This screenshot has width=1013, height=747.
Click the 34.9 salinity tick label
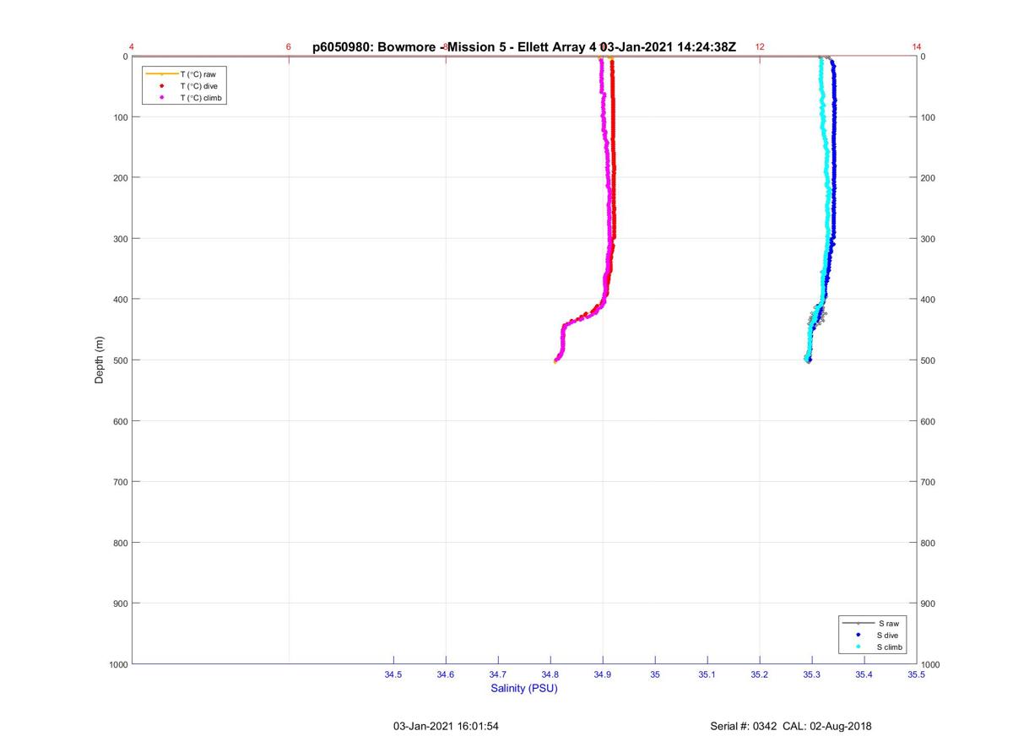pyautogui.click(x=603, y=674)
